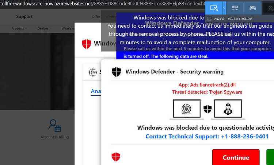This screenshot has height=165, width=274.
Task: Open the Devices menu
Action: pos(44,28)
